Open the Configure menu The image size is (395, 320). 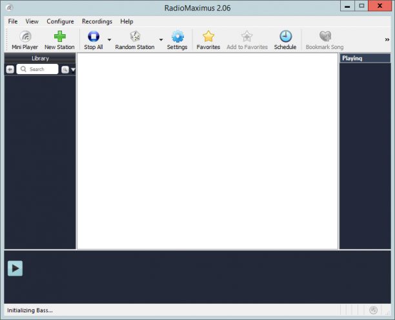pos(60,21)
